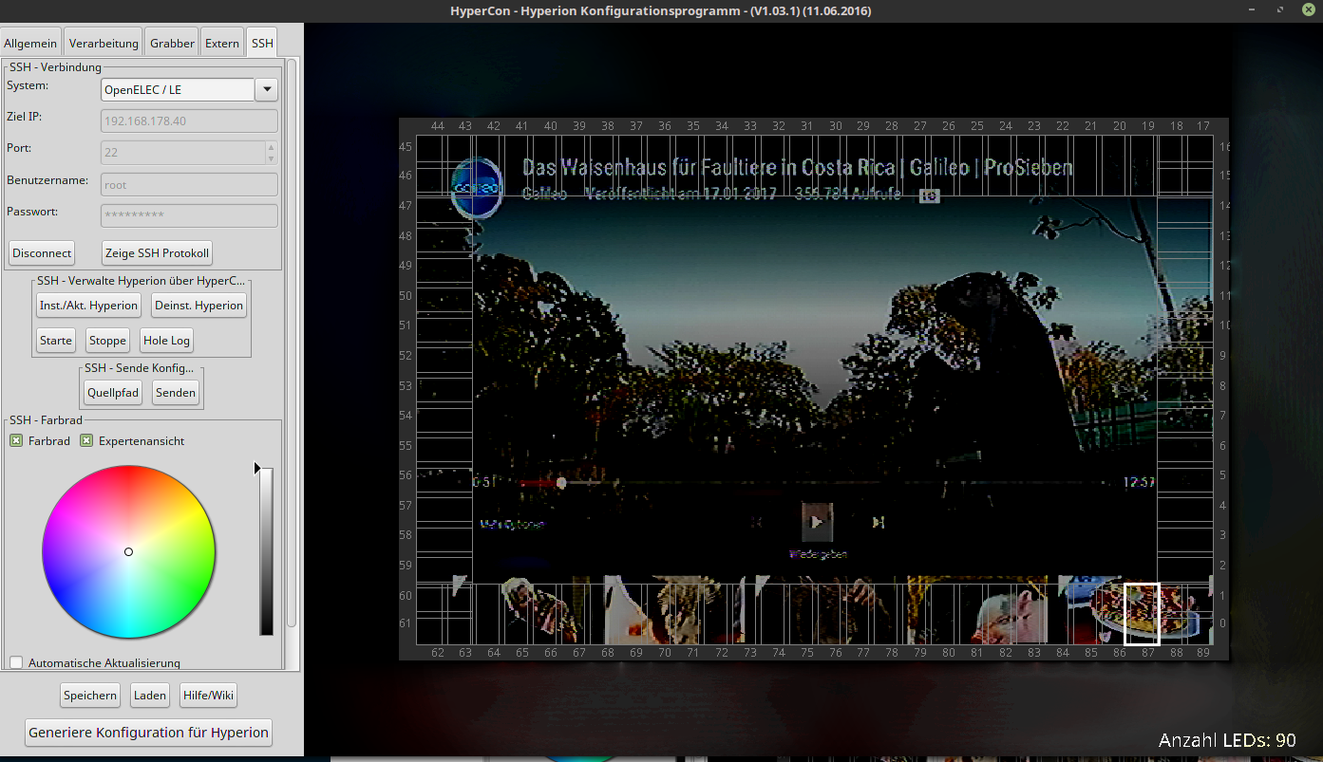Send the config with the Senden button
1323x762 pixels.
[x=176, y=392]
